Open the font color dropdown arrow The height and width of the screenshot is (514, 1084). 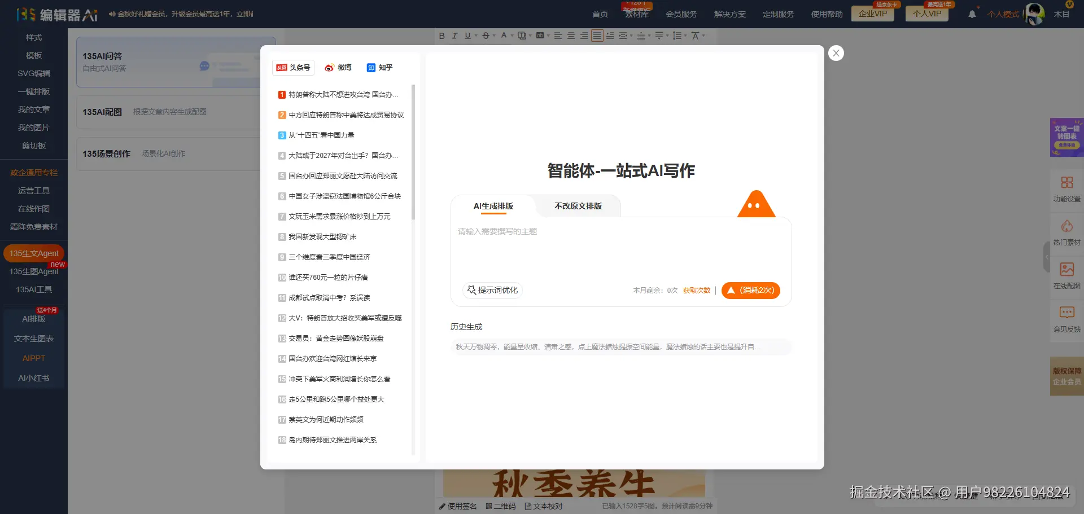click(512, 36)
